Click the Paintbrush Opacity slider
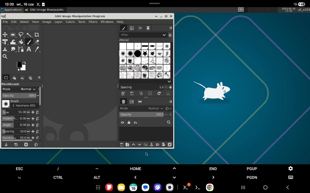This screenshot has height=193, width=310. pyautogui.click(x=19, y=96)
